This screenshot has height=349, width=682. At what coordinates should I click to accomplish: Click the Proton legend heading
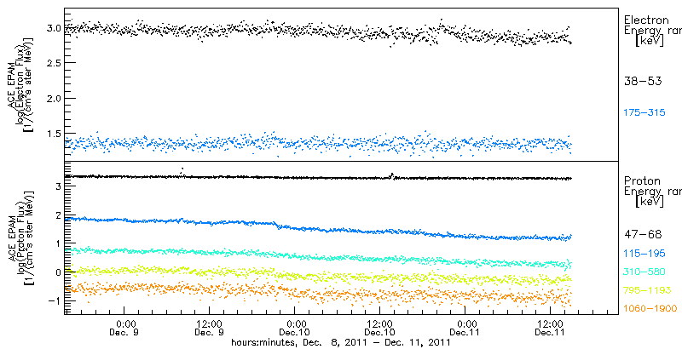pyautogui.click(x=642, y=181)
